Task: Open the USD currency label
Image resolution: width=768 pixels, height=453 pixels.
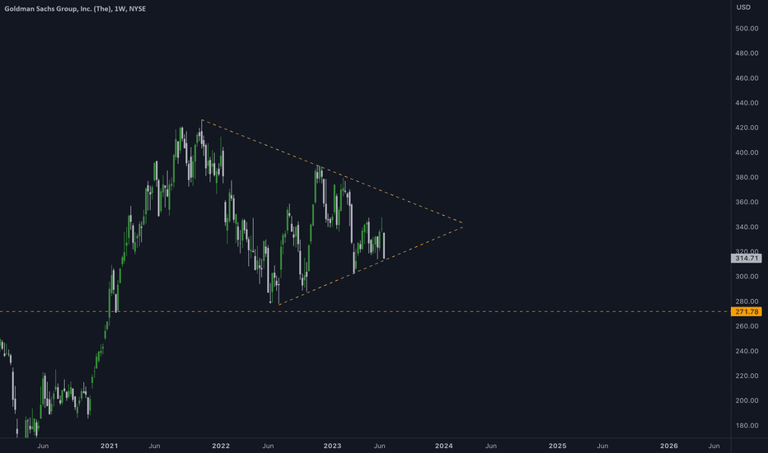Action: [x=743, y=7]
